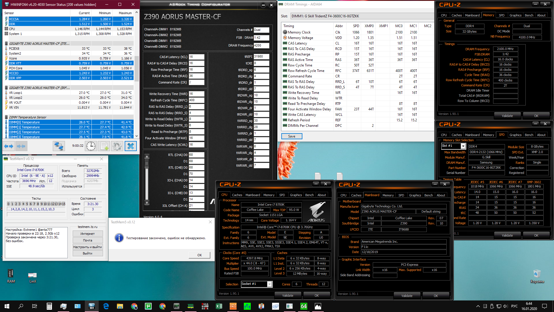554x312 pixels.
Task: Click HWiNFO network remote monitoring icon
Action: point(59,146)
